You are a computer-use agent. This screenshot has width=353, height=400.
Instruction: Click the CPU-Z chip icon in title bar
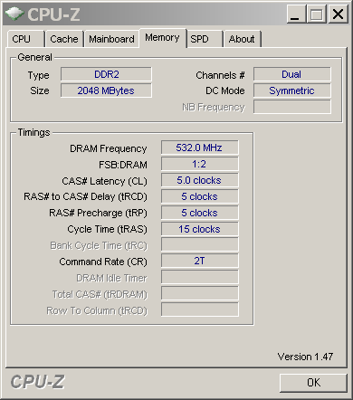(x=14, y=14)
